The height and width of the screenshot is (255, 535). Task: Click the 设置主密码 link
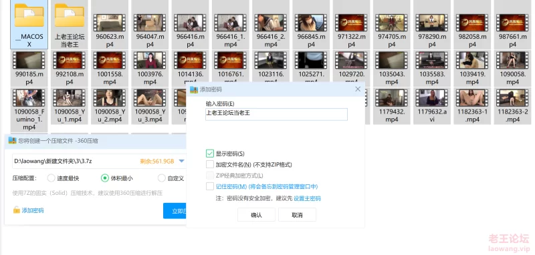pos(307,198)
